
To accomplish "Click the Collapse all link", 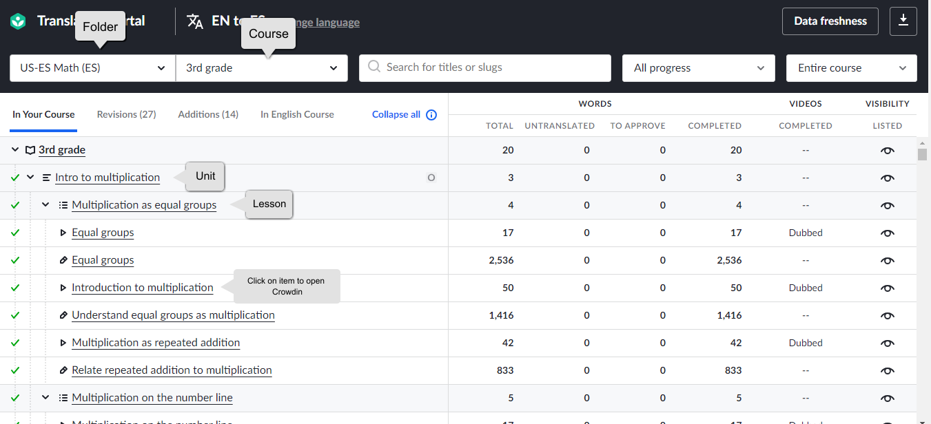I will point(396,115).
